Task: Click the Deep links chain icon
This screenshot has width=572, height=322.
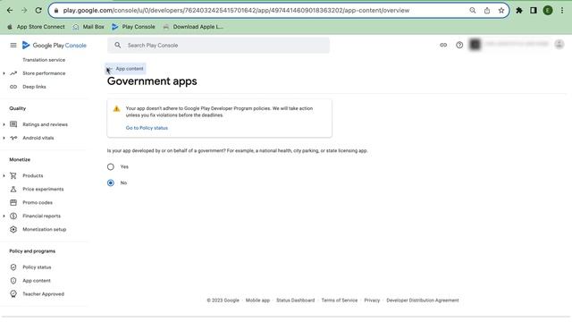Action: pyautogui.click(x=13, y=87)
